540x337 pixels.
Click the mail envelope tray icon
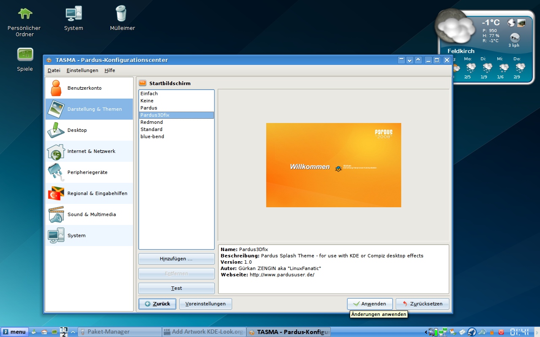click(x=462, y=332)
